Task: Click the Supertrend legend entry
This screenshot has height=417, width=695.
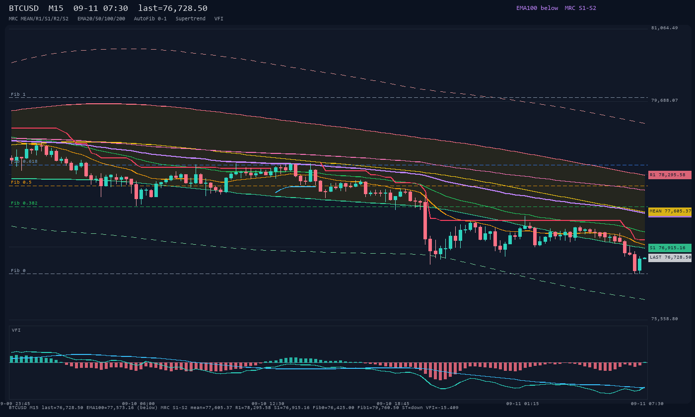Action: (191, 19)
